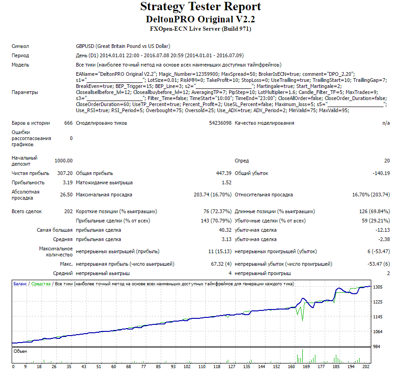Select Баров в истории value 666
Viewport: 402px width, 370px height.
tap(68, 123)
